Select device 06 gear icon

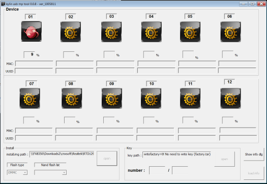(230, 32)
